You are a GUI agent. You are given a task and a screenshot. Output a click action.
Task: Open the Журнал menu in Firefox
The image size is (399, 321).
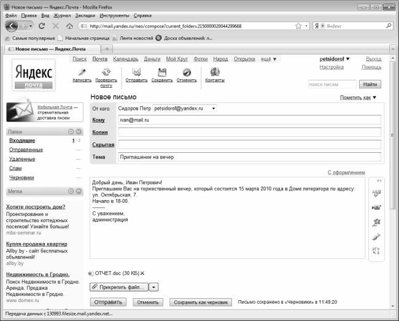[62, 15]
